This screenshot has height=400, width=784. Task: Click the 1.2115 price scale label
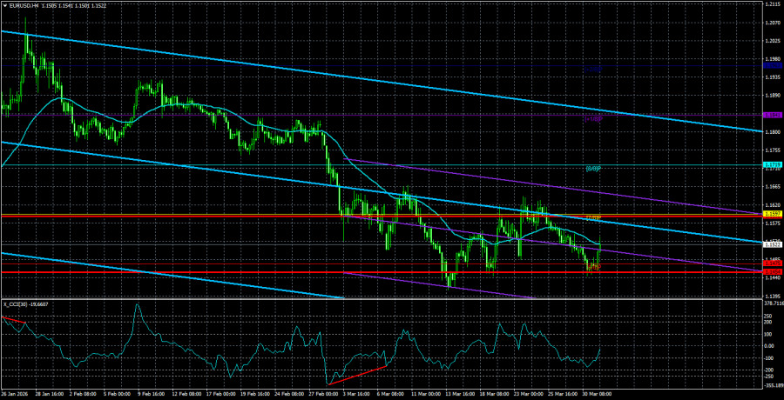click(771, 4)
